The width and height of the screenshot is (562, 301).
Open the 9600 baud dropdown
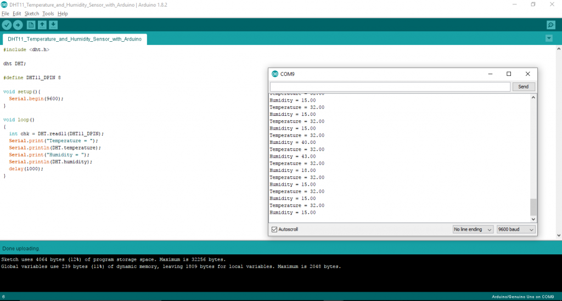point(516,230)
